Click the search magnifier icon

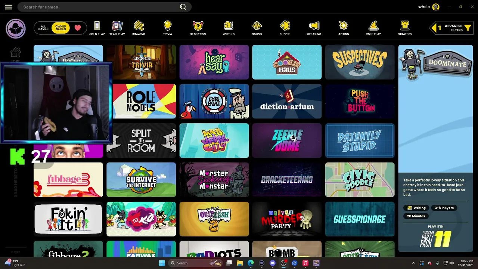(x=183, y=7)
